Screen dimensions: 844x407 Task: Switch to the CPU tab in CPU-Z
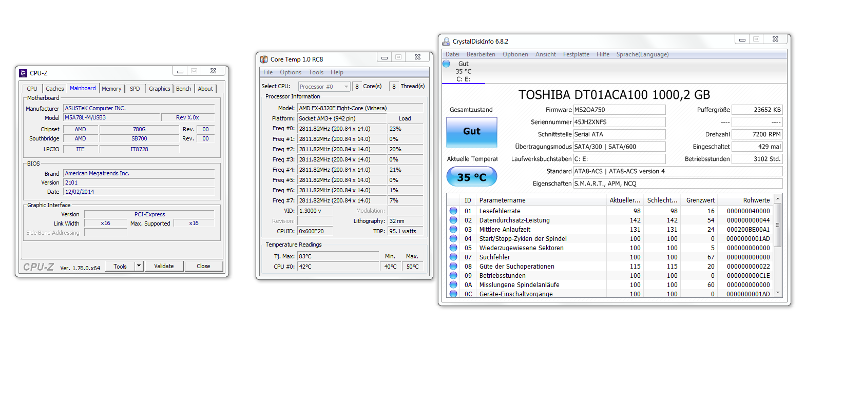pos(32,89)
